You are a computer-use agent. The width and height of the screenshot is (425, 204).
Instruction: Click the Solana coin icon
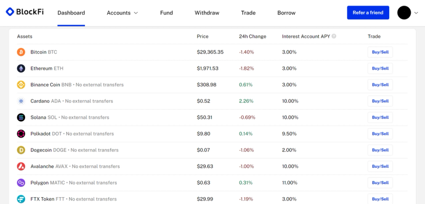coord(21,117)
